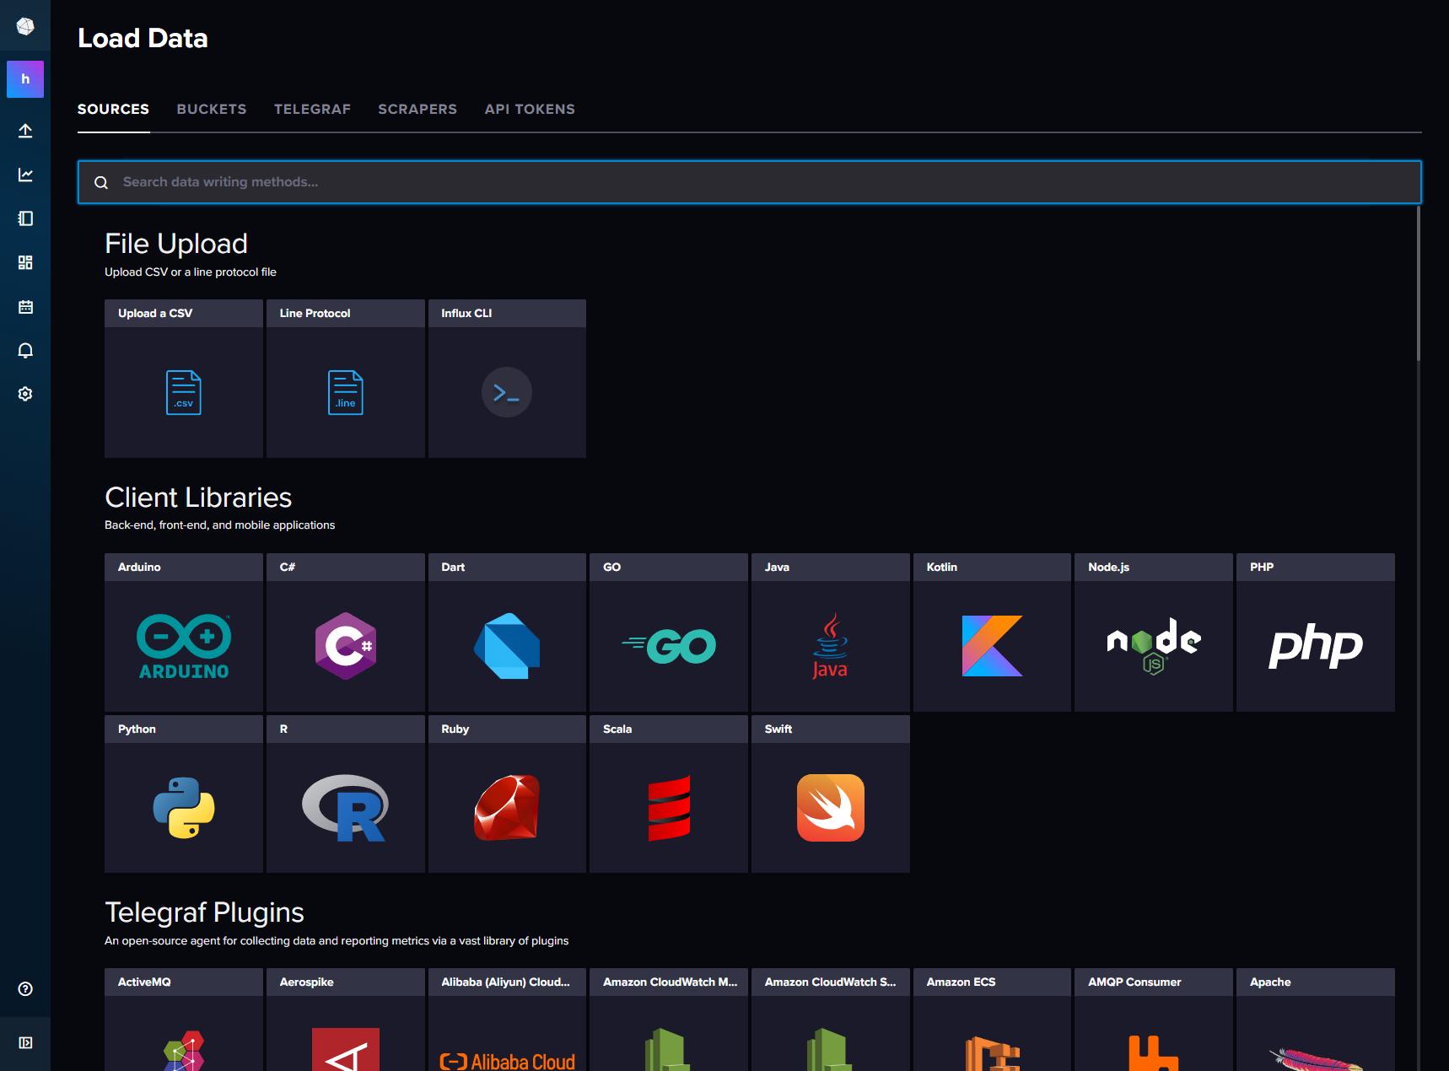The width and height of the screenshot is (1449, 1071).
Task: Open Data Explorer graph icon in sidebar
Action: [x=25, y=175]
